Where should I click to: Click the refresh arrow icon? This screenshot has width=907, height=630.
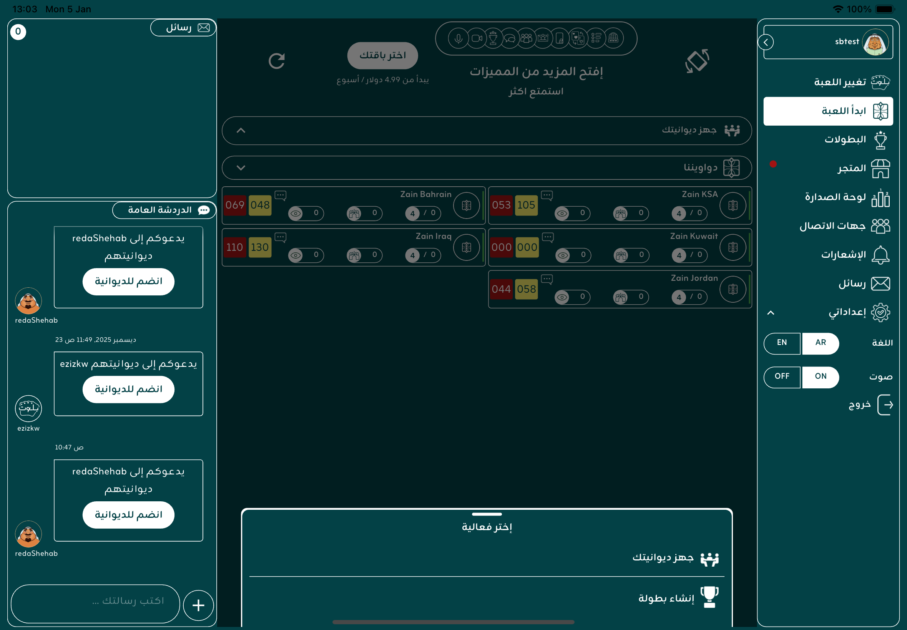[276, 61]
